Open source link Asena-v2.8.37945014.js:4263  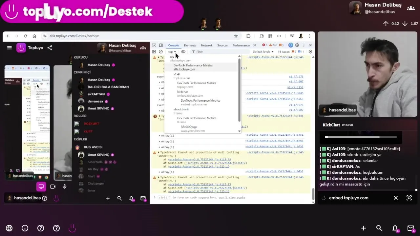click(x=274, y=99)
